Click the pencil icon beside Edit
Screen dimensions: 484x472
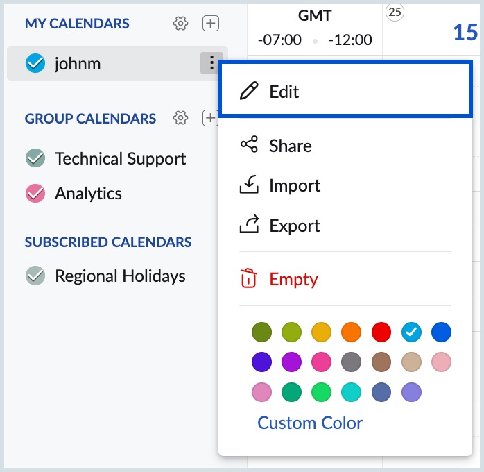(x=248, y=92)
